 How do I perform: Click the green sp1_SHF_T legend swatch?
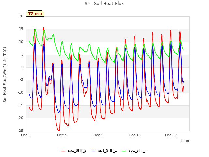(x=124, y=151)
